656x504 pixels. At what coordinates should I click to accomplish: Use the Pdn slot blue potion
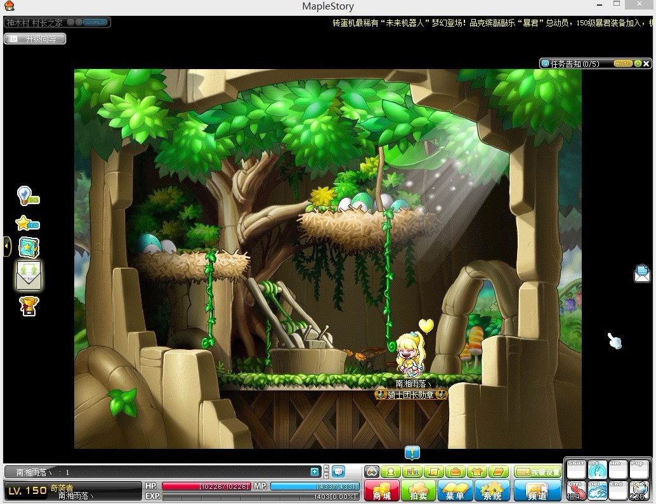(640, 491)
